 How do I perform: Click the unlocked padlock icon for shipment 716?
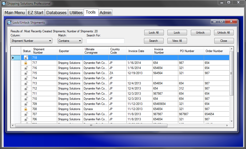26,68
